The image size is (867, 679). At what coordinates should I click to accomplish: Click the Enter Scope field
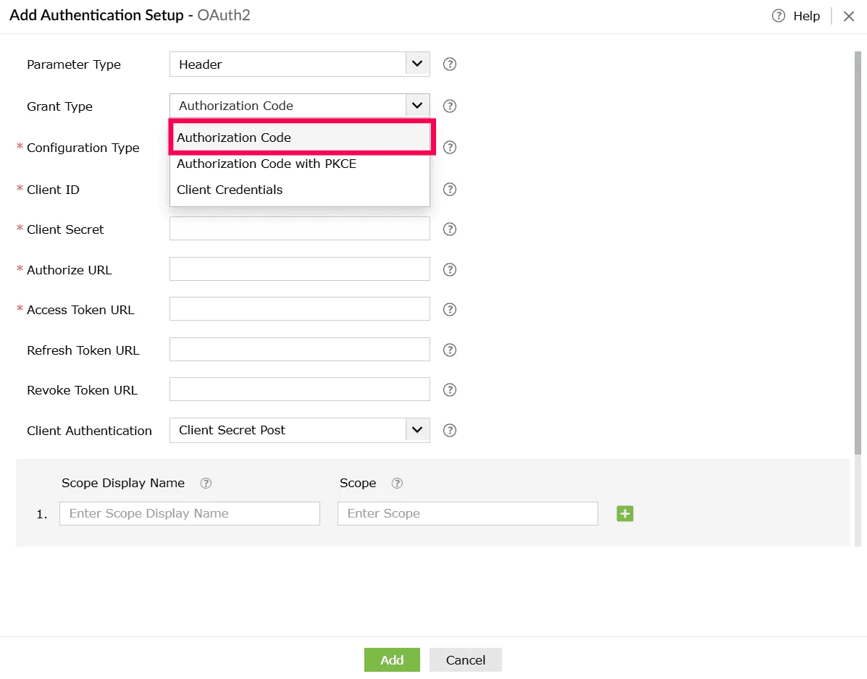tap(468, 514)
